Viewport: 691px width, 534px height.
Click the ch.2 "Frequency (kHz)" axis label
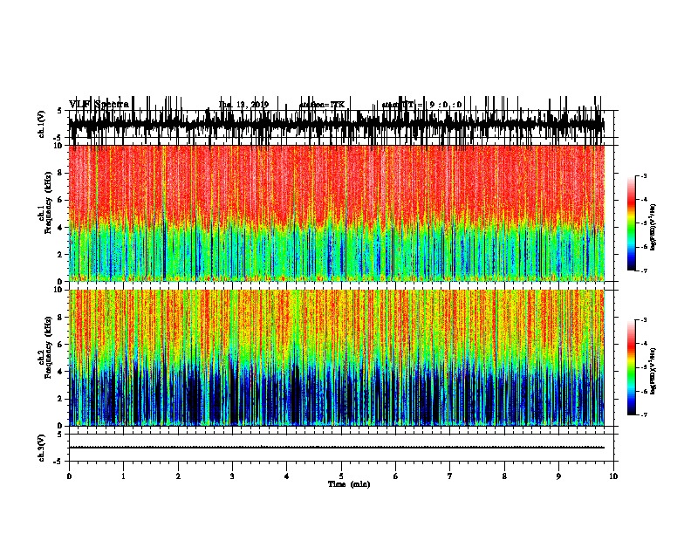(48, 347)
